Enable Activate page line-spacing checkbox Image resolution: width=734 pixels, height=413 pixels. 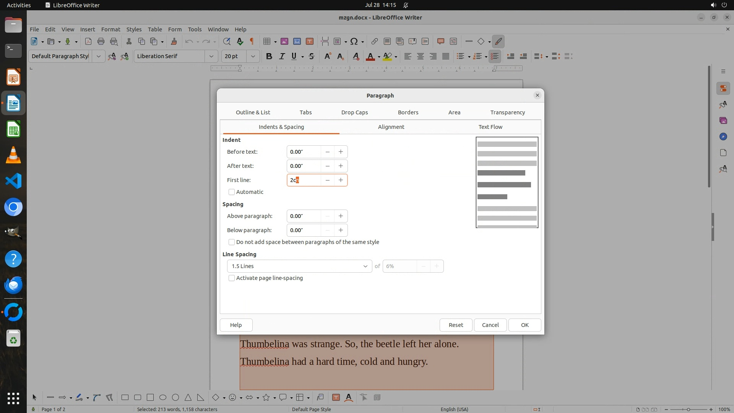click(232, 278)
